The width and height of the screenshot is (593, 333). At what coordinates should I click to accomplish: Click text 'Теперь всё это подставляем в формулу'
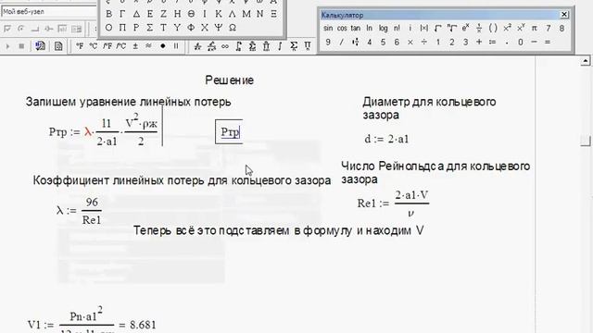(x=243, y=230)
